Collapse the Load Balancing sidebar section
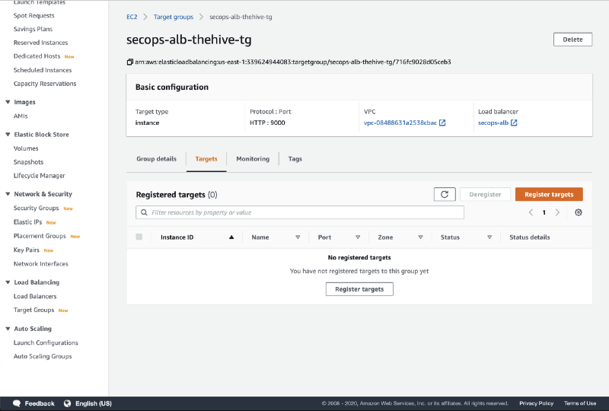This screenshot has width=609, height=411. [8, 282]
